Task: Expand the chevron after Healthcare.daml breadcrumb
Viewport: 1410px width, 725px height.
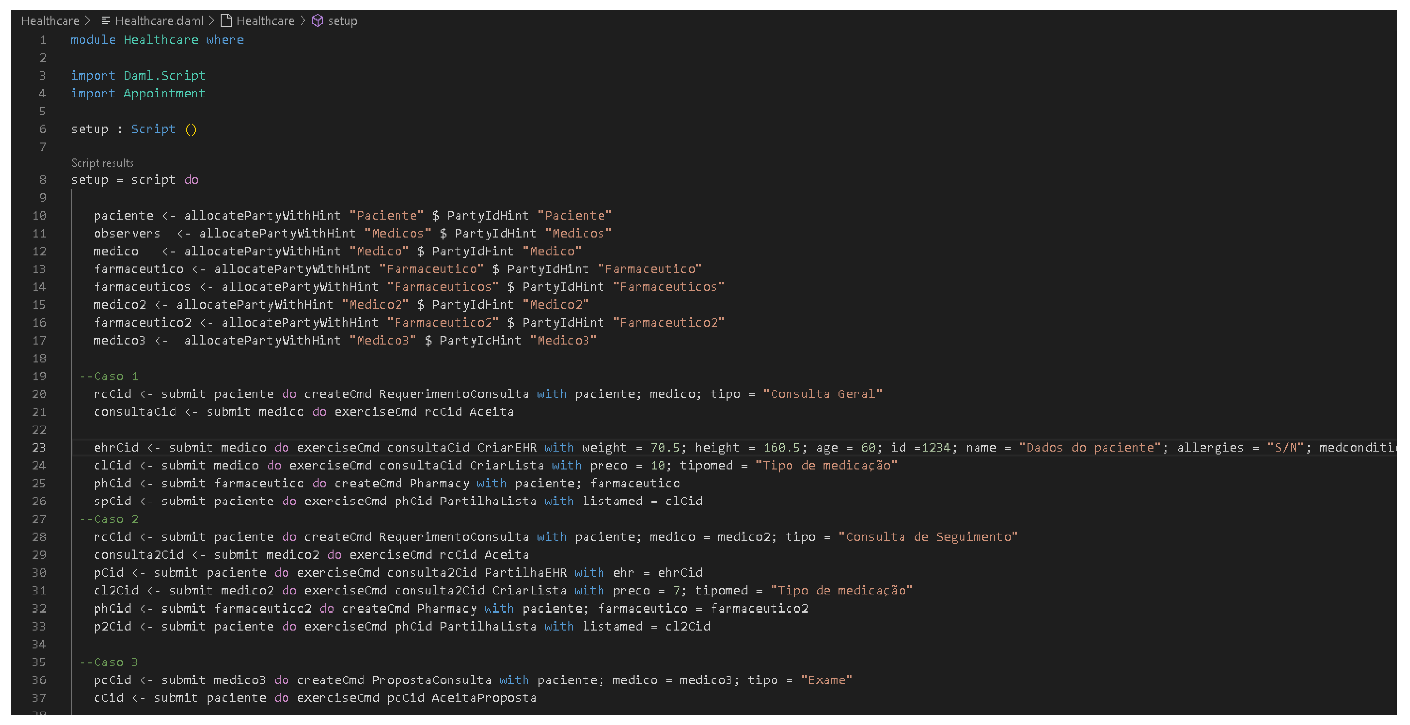Action: coord(211,21)
